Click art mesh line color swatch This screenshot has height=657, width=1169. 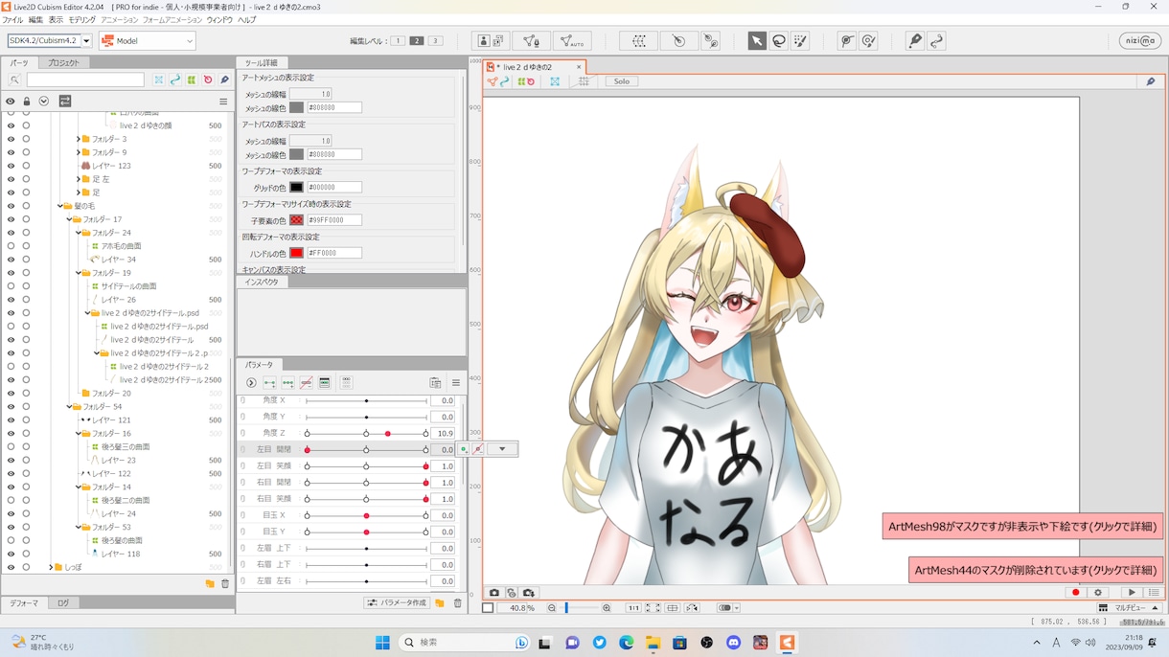click(297, 108)
